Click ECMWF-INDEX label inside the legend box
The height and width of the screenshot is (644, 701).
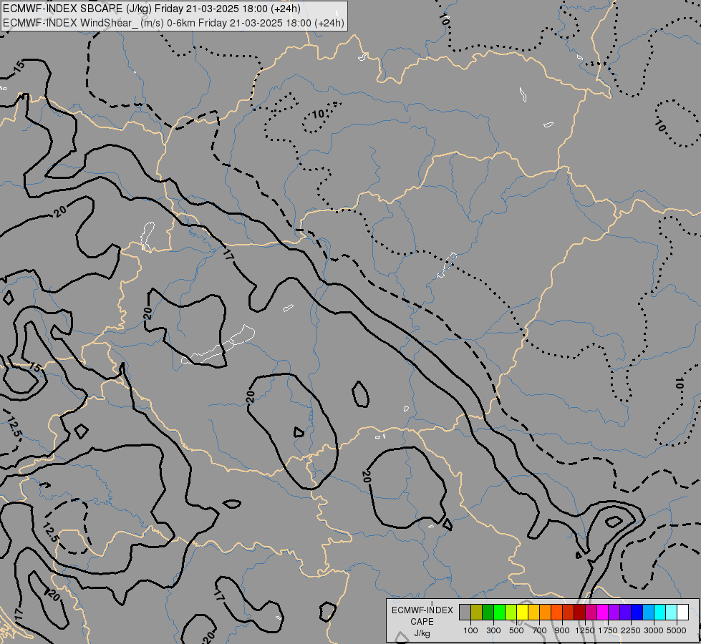422,610
